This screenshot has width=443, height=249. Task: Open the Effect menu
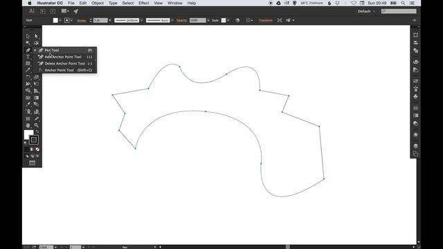click(x=143, y=3)
